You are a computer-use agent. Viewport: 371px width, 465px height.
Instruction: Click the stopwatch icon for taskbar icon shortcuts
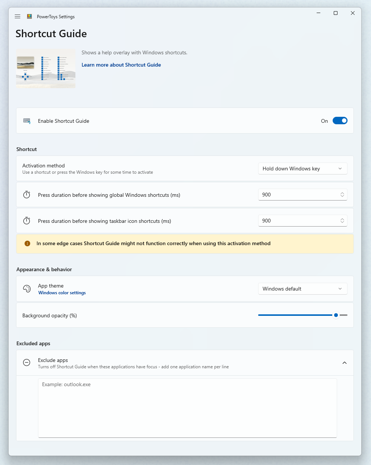point(26,221)
